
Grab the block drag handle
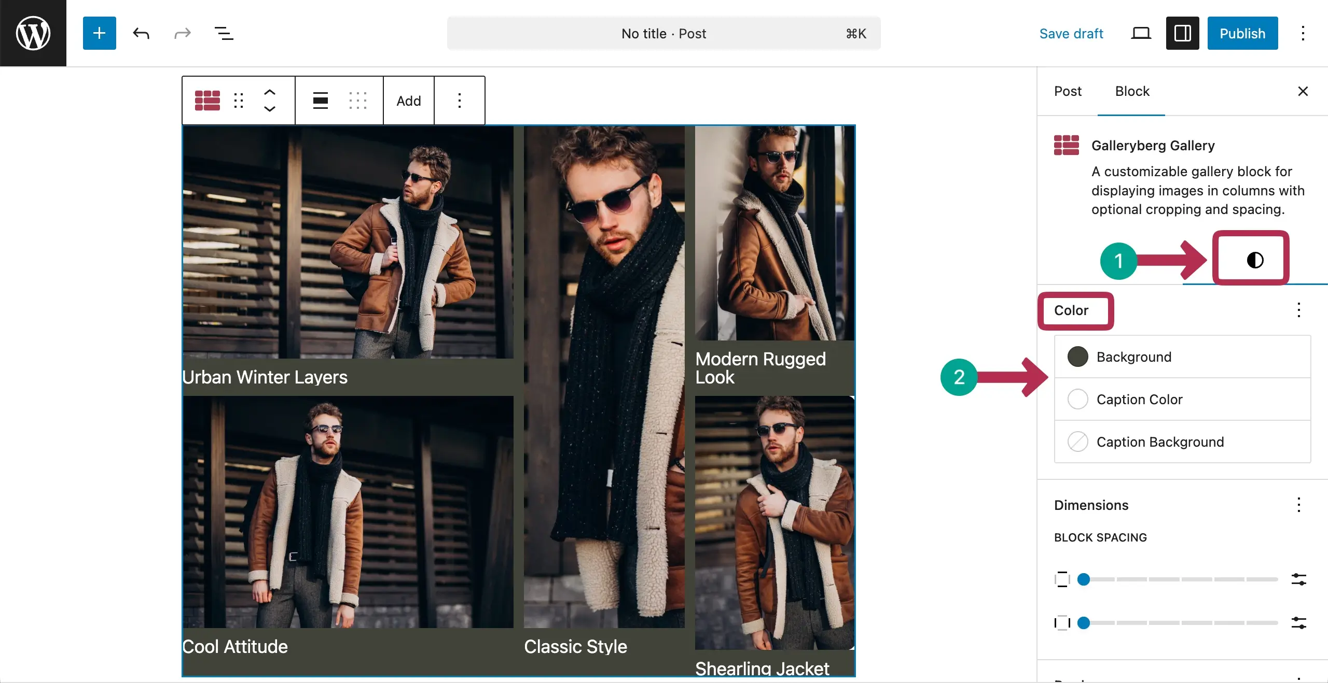coord(239,101)
